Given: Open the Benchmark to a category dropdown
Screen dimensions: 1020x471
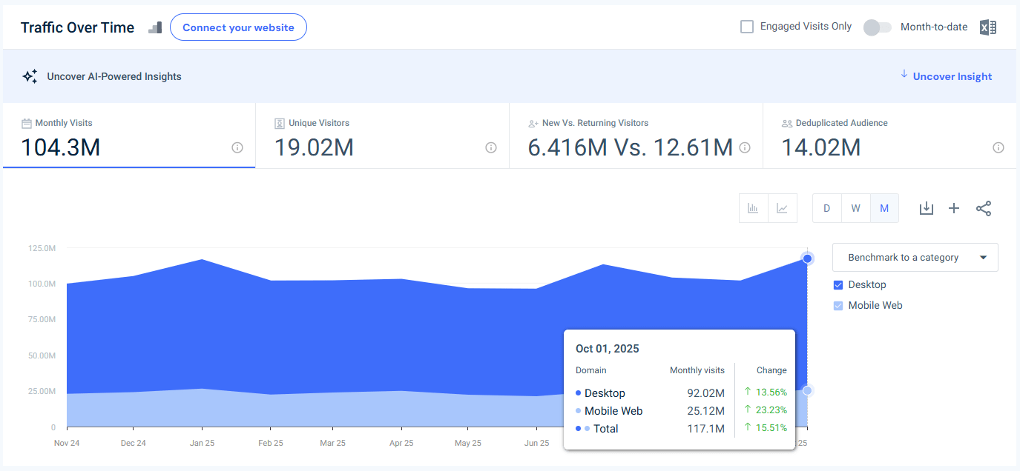Looking at the screenshot, I should 915,257.
